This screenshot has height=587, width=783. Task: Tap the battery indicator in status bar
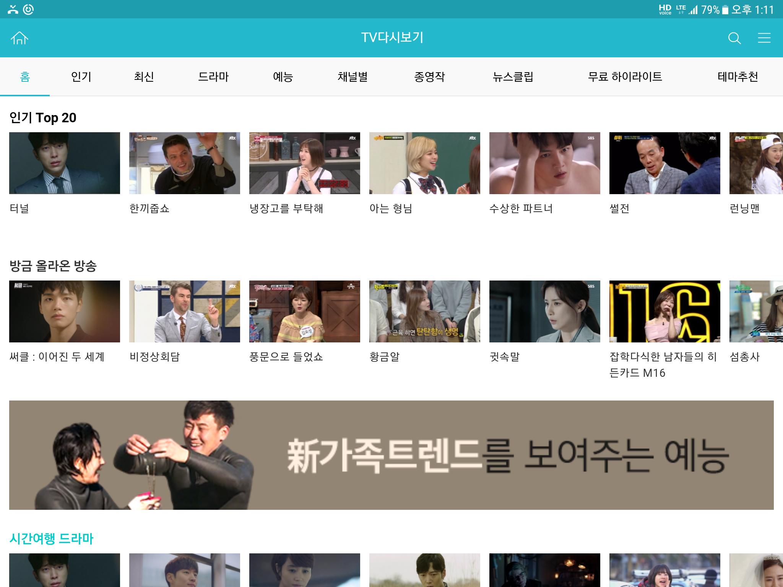coord(725,10)
